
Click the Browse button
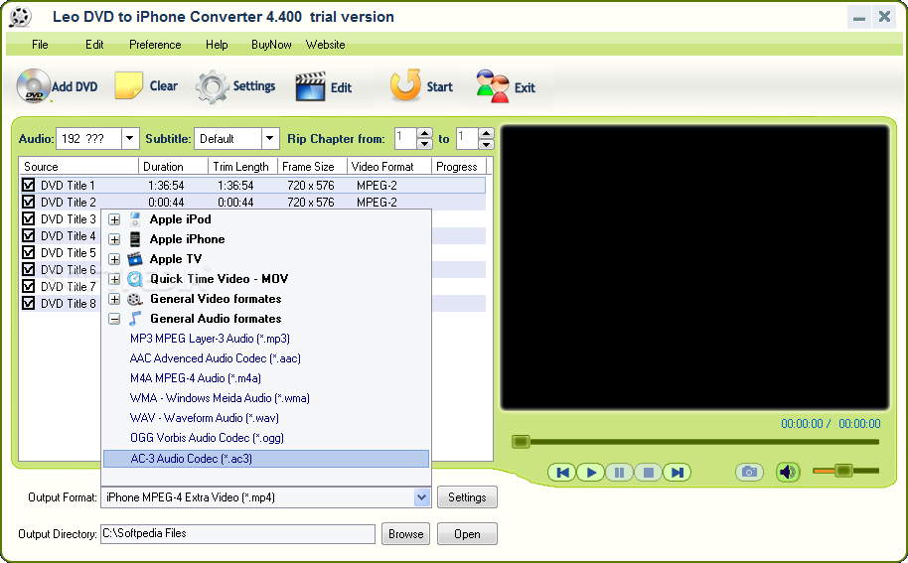[x=405, y=534]
